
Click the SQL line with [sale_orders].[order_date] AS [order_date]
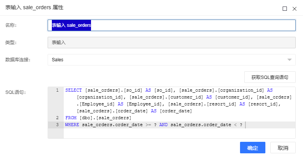[134, 111]
